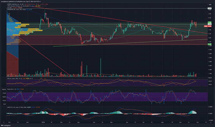Click the red DSRT 7.45 price label
The height and width of the screenshot is (127, 215).
pos(208,26)
